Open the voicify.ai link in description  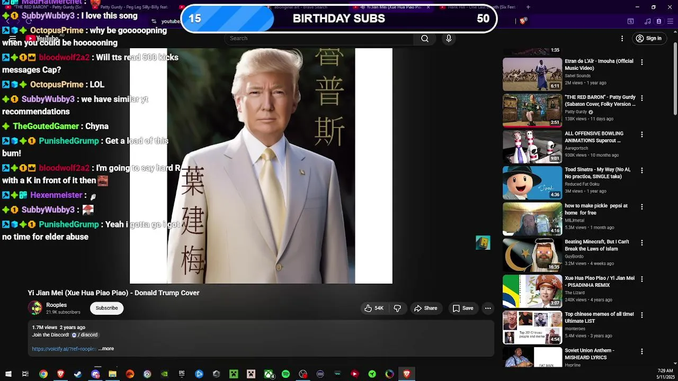(x=64, y=349)
